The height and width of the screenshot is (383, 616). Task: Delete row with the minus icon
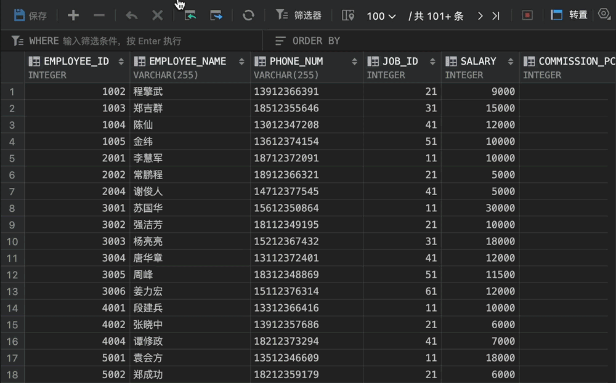point(99,15)
